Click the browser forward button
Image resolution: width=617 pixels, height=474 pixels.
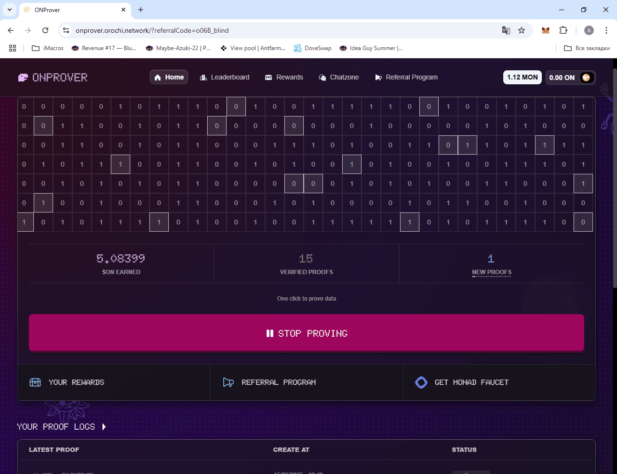point(28,30)
